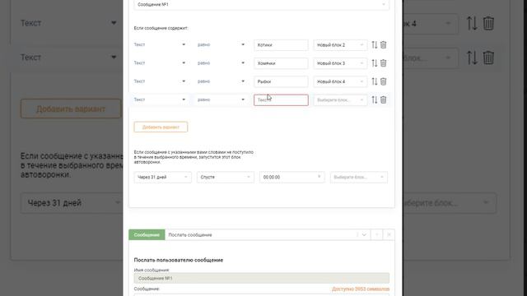Open Новый блок 3 dropdown
Image resolution: width=527 pixels, height=296 pixels.
(340, 63)
